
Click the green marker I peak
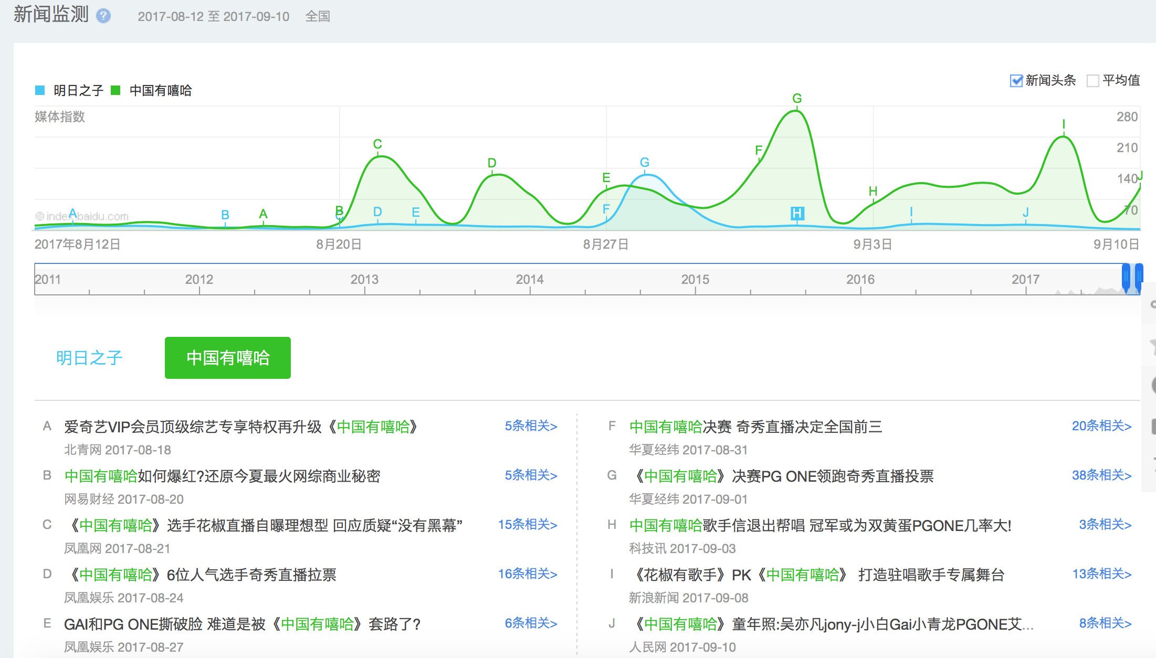tap(1064, 124)
